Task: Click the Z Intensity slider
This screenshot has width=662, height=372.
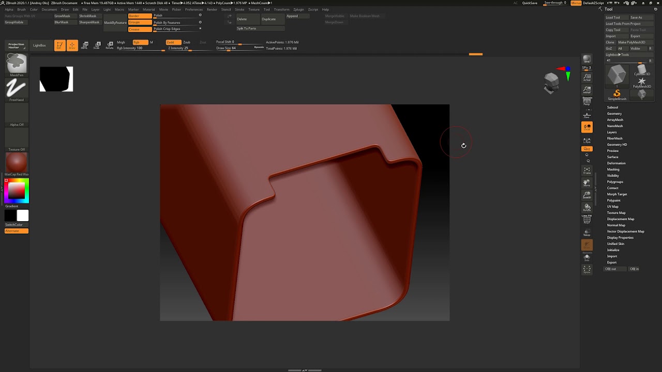Action: pos(188,48)
